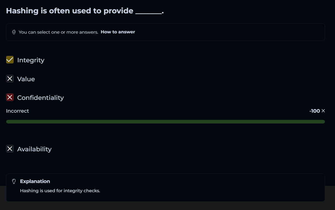Image resolution: width=335 pixels, height=210 pixels.
Task: Select the Availability answer label
Action: pos(34,149)
